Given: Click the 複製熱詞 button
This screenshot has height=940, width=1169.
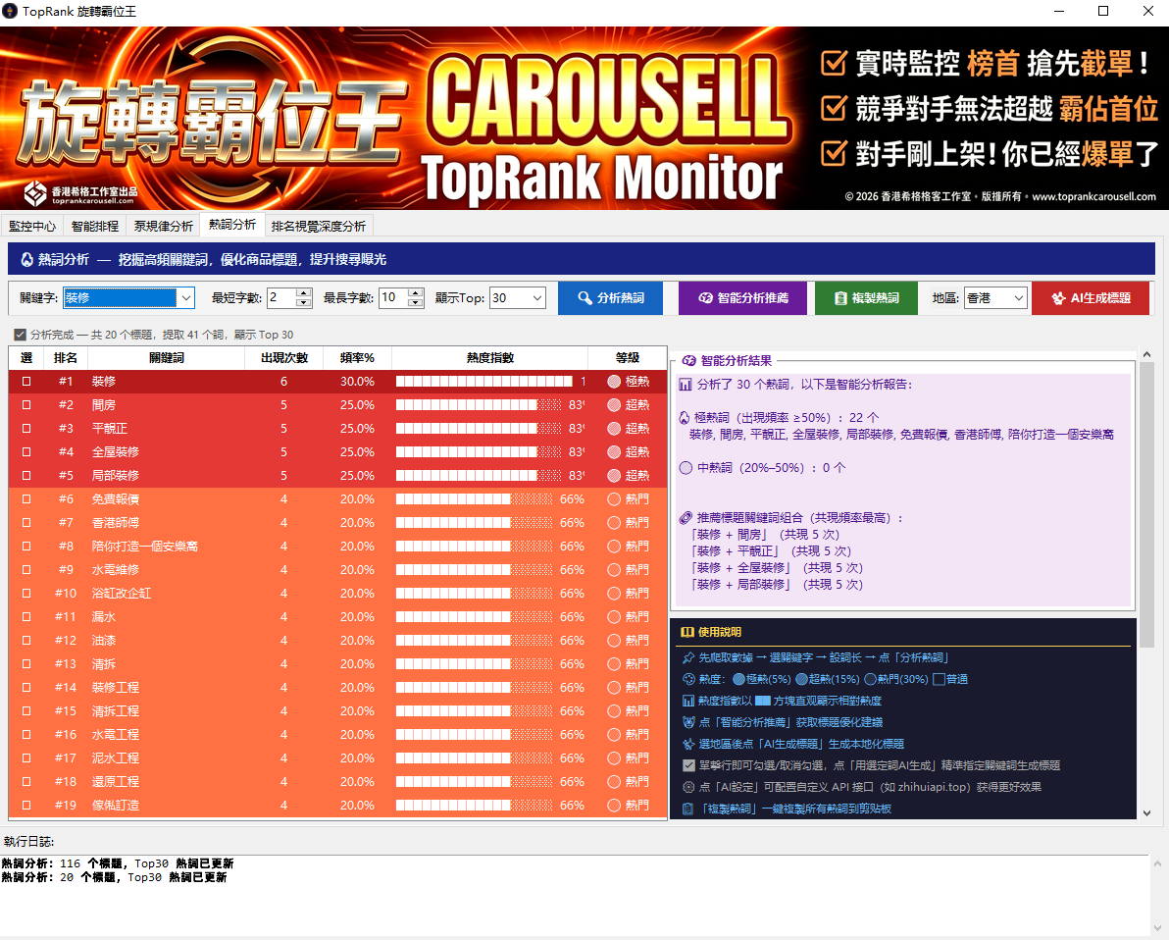Looking at the screenshot, I should [866, 297].
